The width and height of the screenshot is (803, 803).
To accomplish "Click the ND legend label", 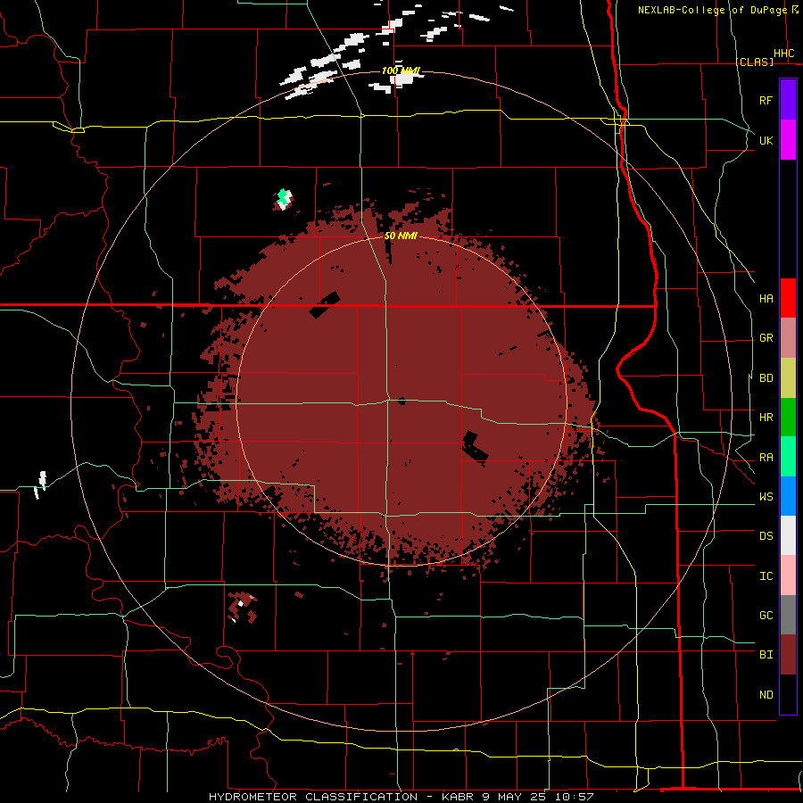I will tap(766, 695).
